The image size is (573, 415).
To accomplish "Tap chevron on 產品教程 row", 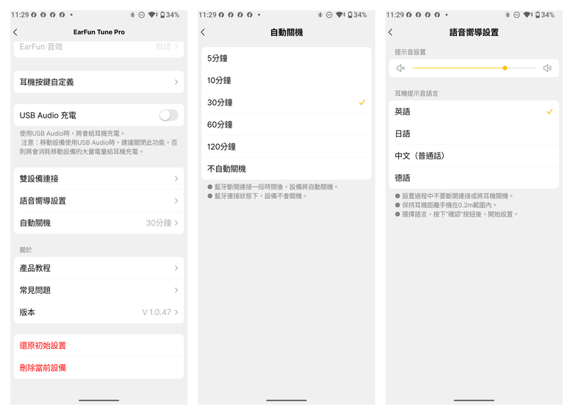I will (176, 268).
